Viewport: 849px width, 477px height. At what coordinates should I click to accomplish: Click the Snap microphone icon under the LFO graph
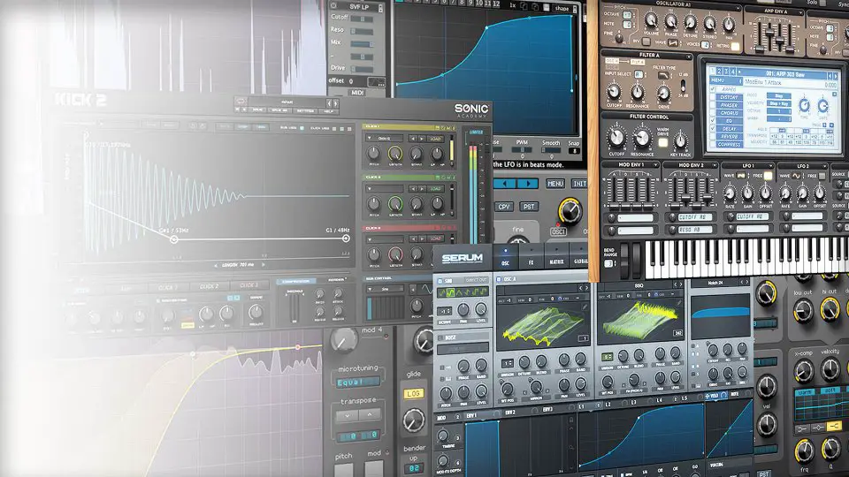pos(575,151)
